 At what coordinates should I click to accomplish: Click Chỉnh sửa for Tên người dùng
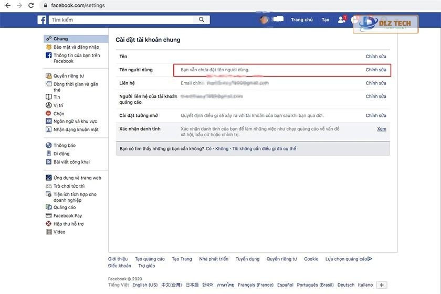(376, 70)
